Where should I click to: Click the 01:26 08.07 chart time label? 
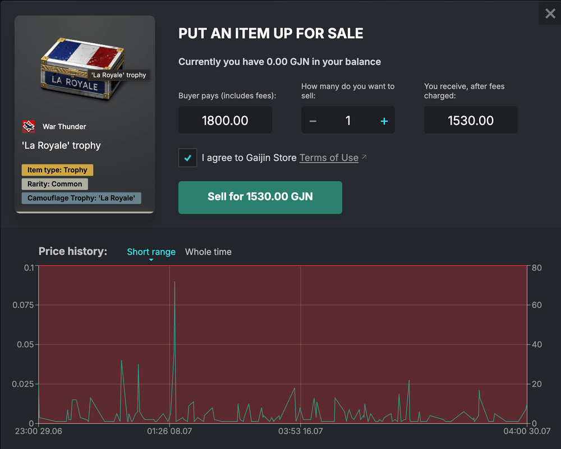[169, 431]
